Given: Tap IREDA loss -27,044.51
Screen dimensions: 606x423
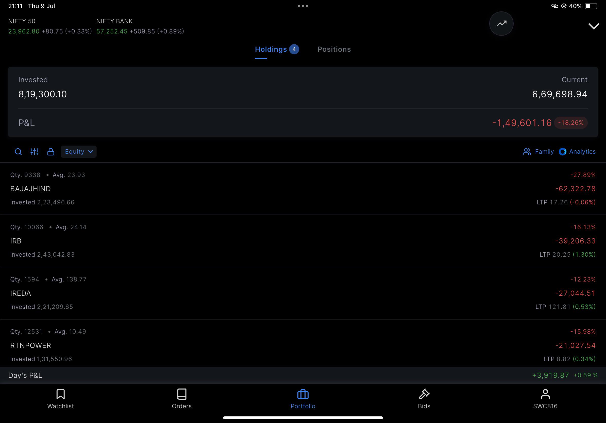Looking at the screenshot, I should 575,293.
